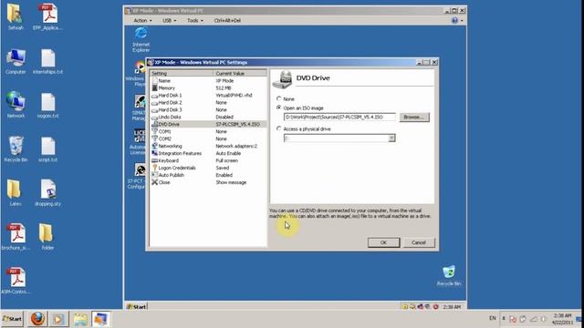Select the COM2 setting row
The height and width of the screenshot is (328, 584).
pyautogui.click(x=208, y=138)
